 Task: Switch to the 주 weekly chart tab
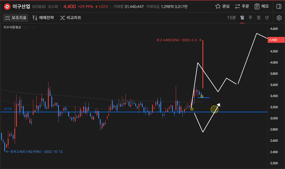250,18
